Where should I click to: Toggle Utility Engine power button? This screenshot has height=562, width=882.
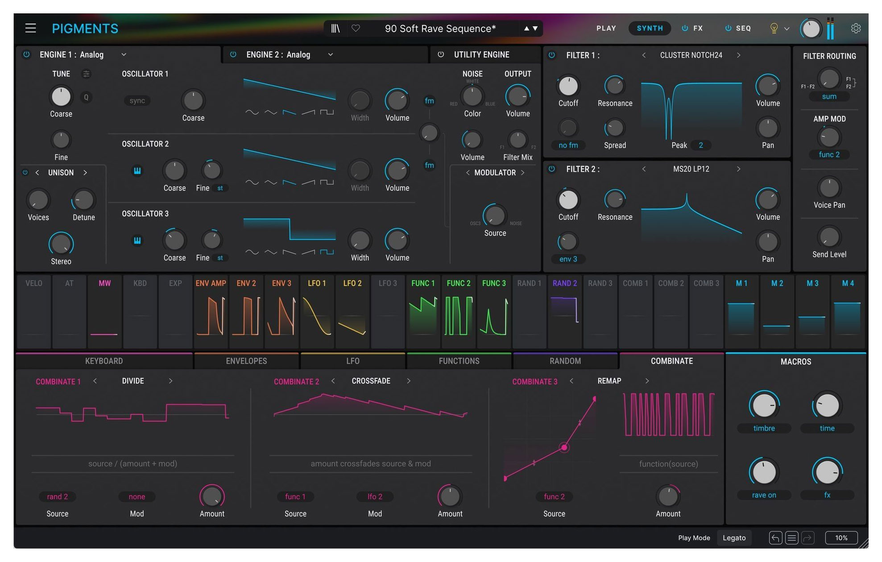click(441, 54)
